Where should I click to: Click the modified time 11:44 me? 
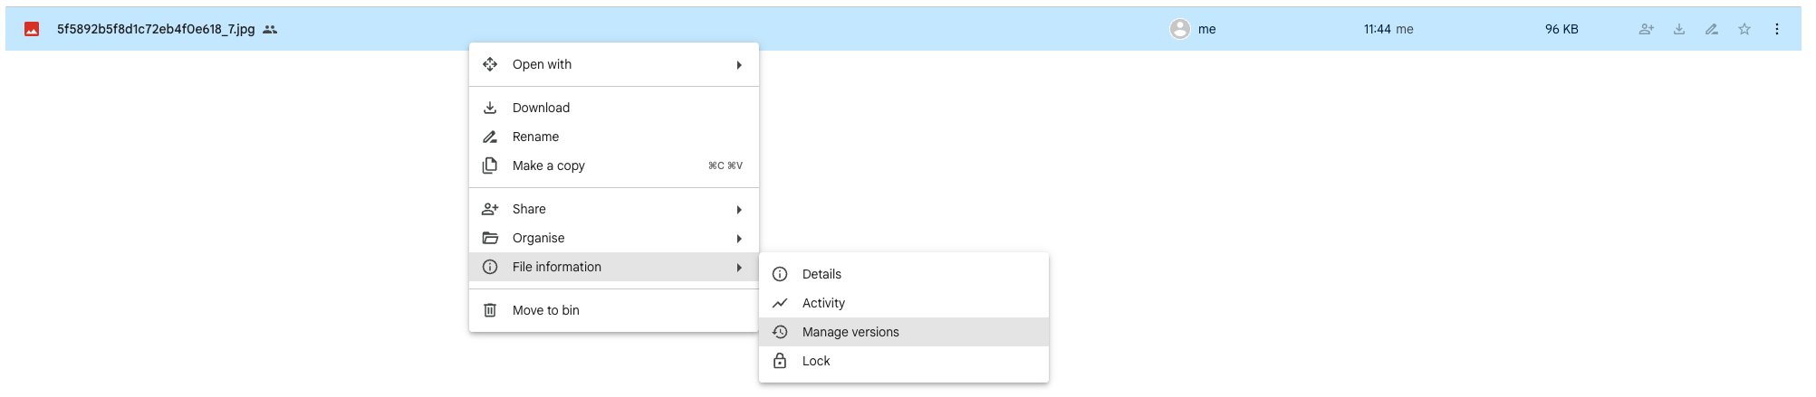point(1388,29)
